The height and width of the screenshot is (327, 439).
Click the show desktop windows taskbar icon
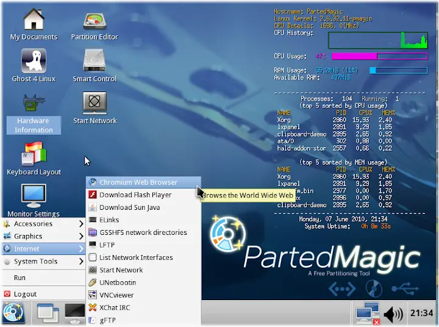48,313
